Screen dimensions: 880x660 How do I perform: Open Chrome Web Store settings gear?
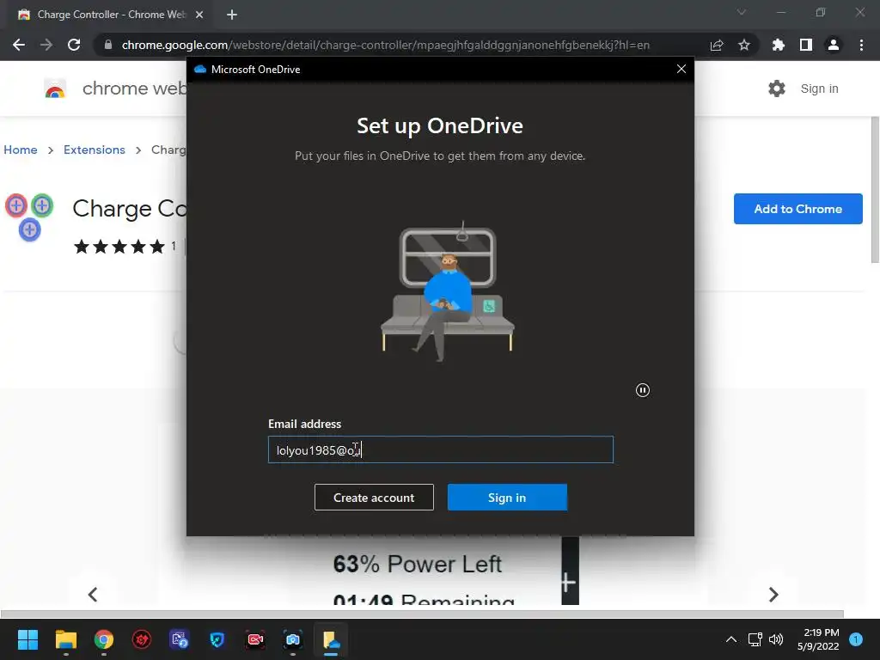click(x=777, y=89)
